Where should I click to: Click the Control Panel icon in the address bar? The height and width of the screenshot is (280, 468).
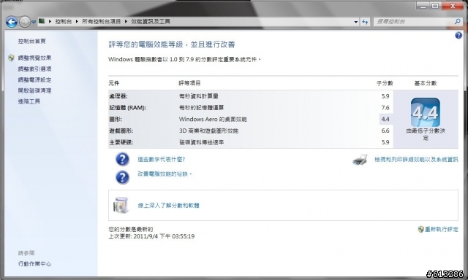(42, 21)
